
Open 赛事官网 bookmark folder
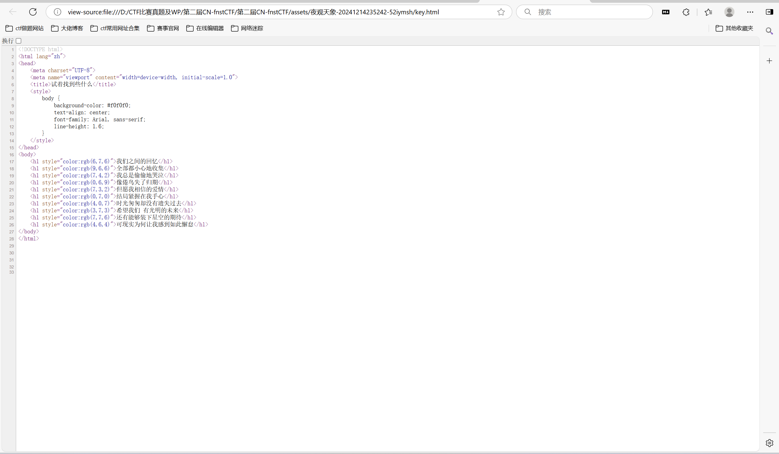tap(163, 28)
